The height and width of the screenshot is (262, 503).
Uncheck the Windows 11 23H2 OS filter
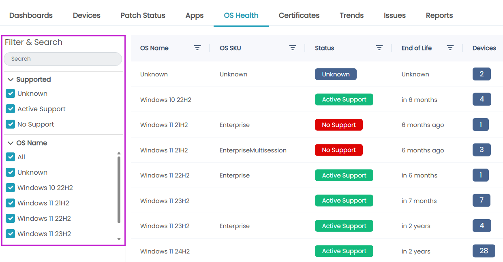coord(11,234)
